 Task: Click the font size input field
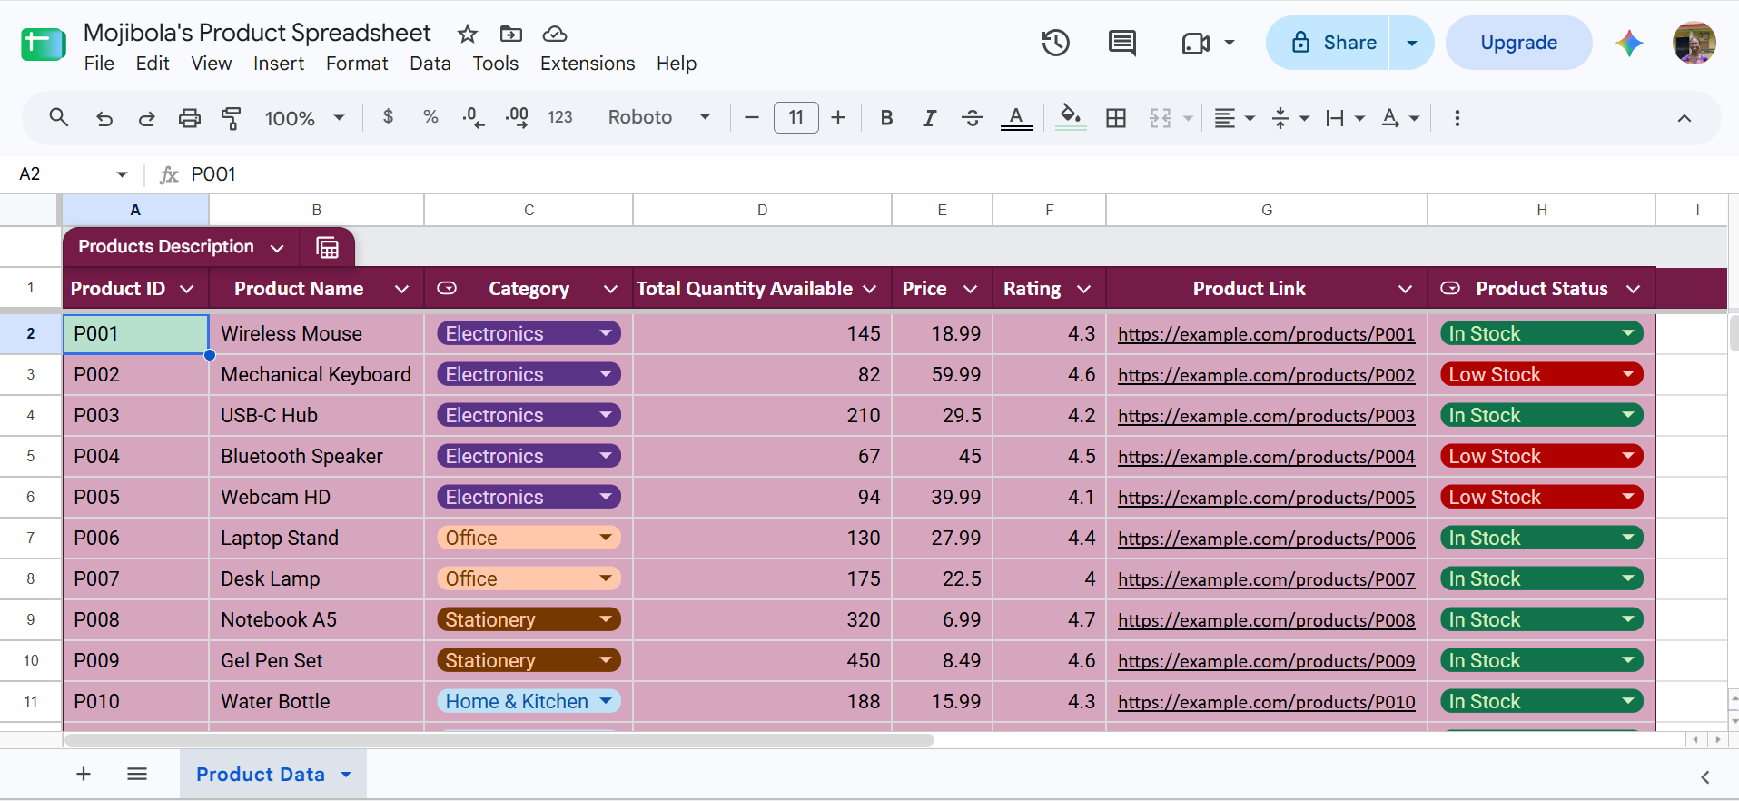tap(796, 117)
